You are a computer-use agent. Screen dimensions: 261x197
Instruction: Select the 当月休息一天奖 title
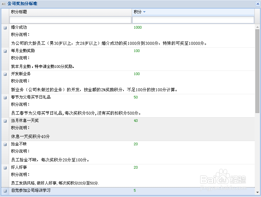[25, 121]
